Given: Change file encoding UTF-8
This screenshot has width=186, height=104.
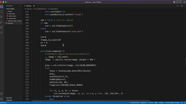Looking at the screenshot, I should [151, 103].
